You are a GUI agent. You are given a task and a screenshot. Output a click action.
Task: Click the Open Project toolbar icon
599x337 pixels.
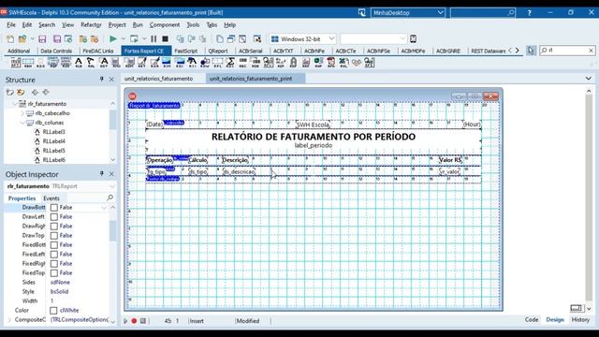22,39
